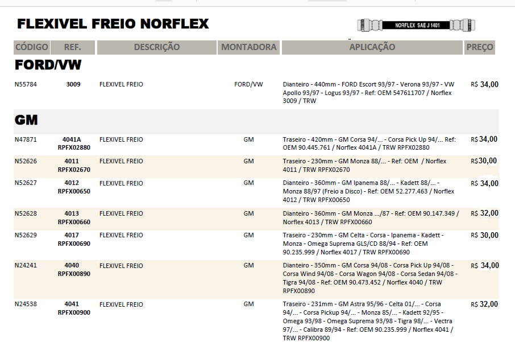Select the FORD/VW section heading
Viewport: 515px width, 346px height.
[47, 65]
